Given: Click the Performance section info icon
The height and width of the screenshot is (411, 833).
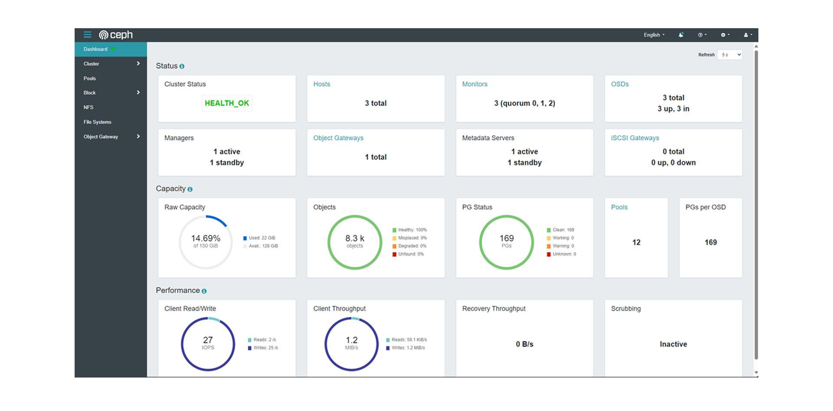Looking at the screenshot, I should point(204,291).
